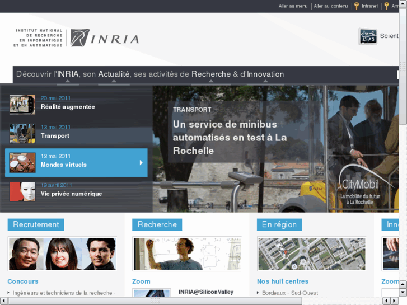Click the INRIA logo
Image resolution: width=407 pixels, height=305 pixels.
click(x=105, y=38)
